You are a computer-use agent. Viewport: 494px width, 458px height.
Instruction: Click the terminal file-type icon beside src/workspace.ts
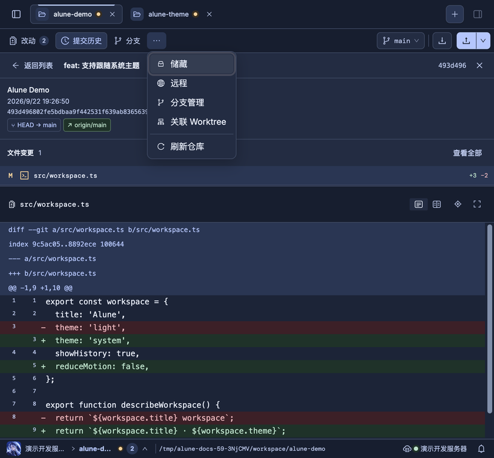pyautogui.click(x=24, y=175)
